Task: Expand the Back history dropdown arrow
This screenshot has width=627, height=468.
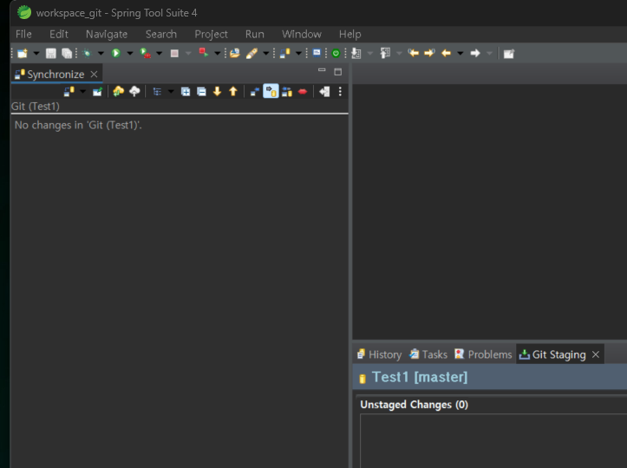Action: [x=460, y=53]
